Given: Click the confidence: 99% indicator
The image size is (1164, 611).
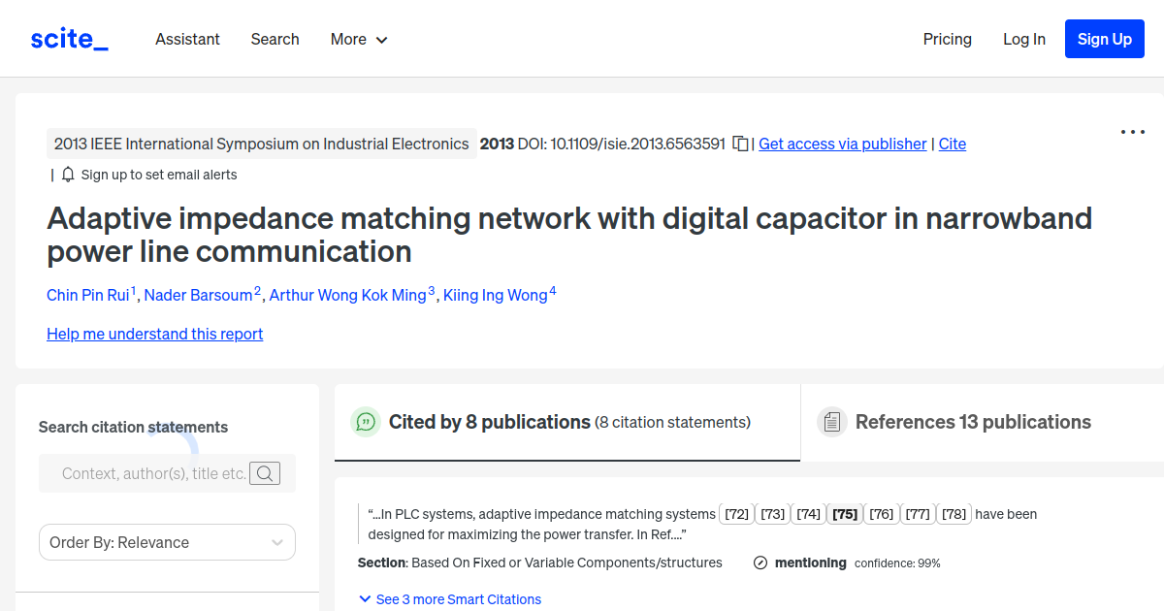Looking at the screenshot, I should pyautogui.click(x=899, y=563).
